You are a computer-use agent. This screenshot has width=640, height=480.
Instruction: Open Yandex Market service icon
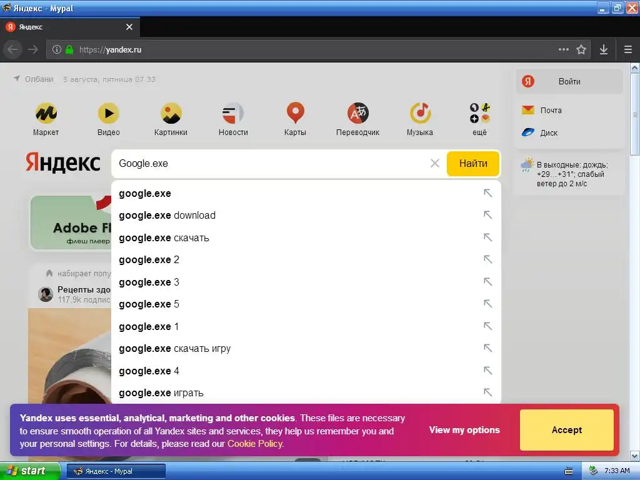coord(46,114)
